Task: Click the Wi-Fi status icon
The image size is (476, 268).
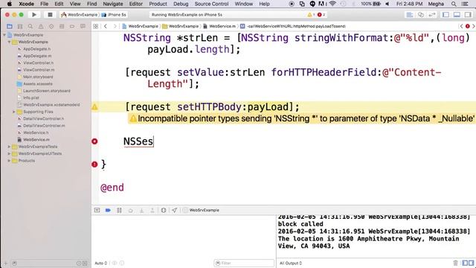Action: 332,4
